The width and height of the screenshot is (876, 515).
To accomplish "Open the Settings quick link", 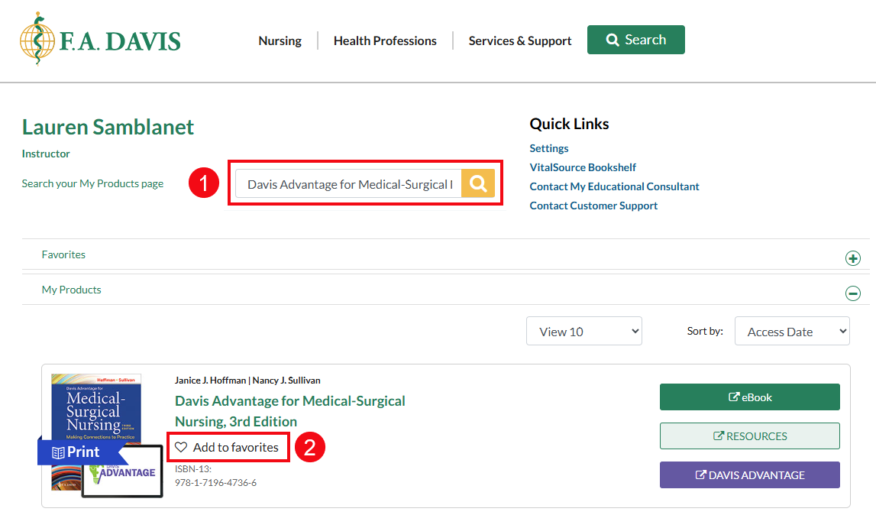I will coord(548,148).
